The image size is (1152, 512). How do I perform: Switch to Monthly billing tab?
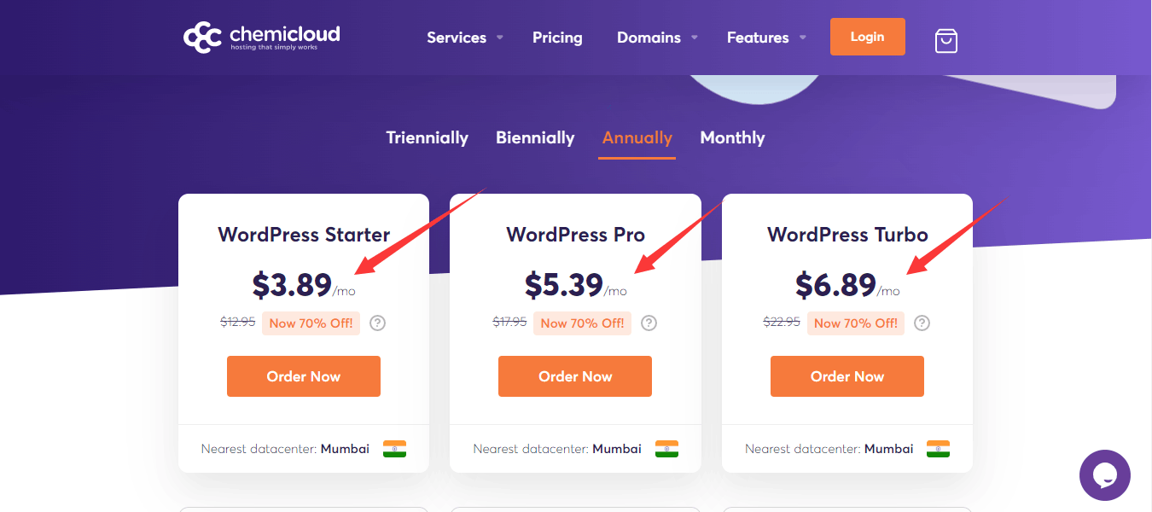pyautogui.click(x=732, y=137)
